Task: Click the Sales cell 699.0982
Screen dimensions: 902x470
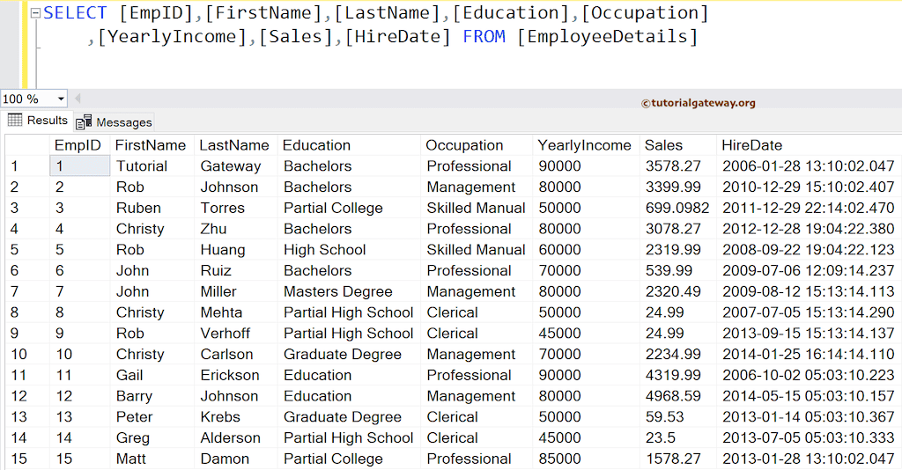Action: (x=678, y=208)
